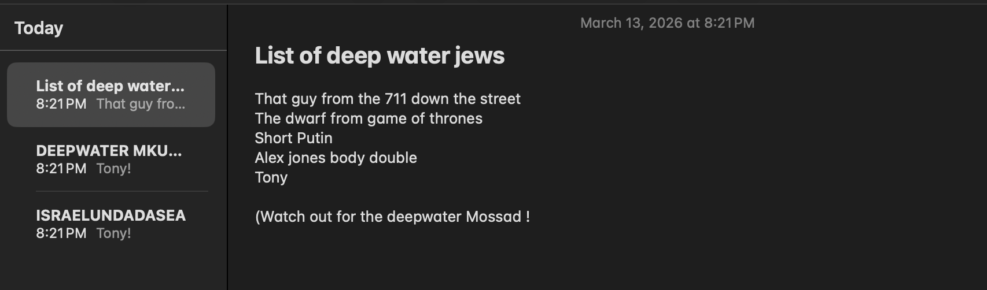Viewport: 987px width, 290px height.
Task: Click the word '711' in the note
Action: [396, 99]
